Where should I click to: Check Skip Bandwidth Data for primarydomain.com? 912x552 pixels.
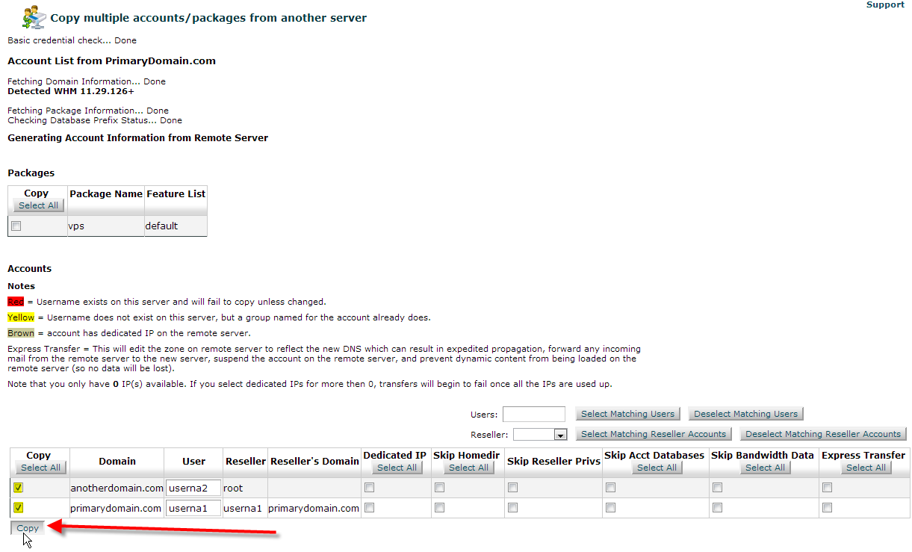point(718,508)
